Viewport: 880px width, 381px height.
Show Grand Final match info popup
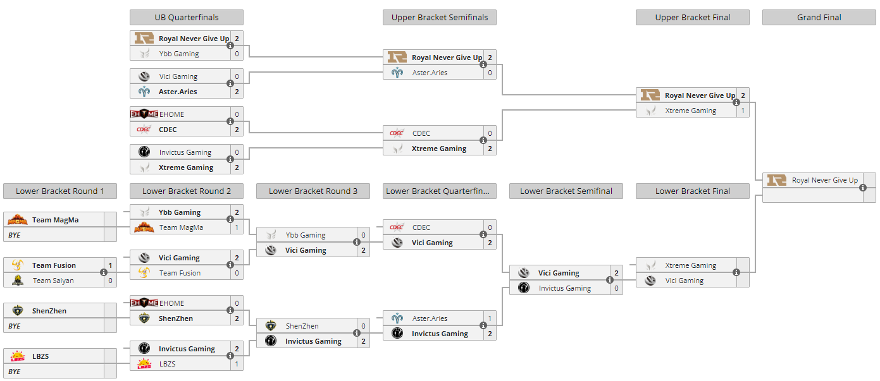[863, 188]
